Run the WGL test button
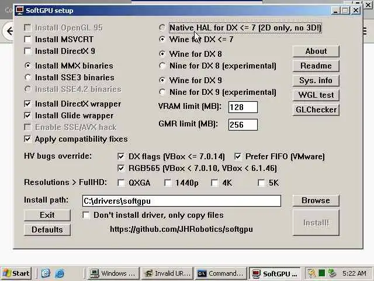 [316, 95]
